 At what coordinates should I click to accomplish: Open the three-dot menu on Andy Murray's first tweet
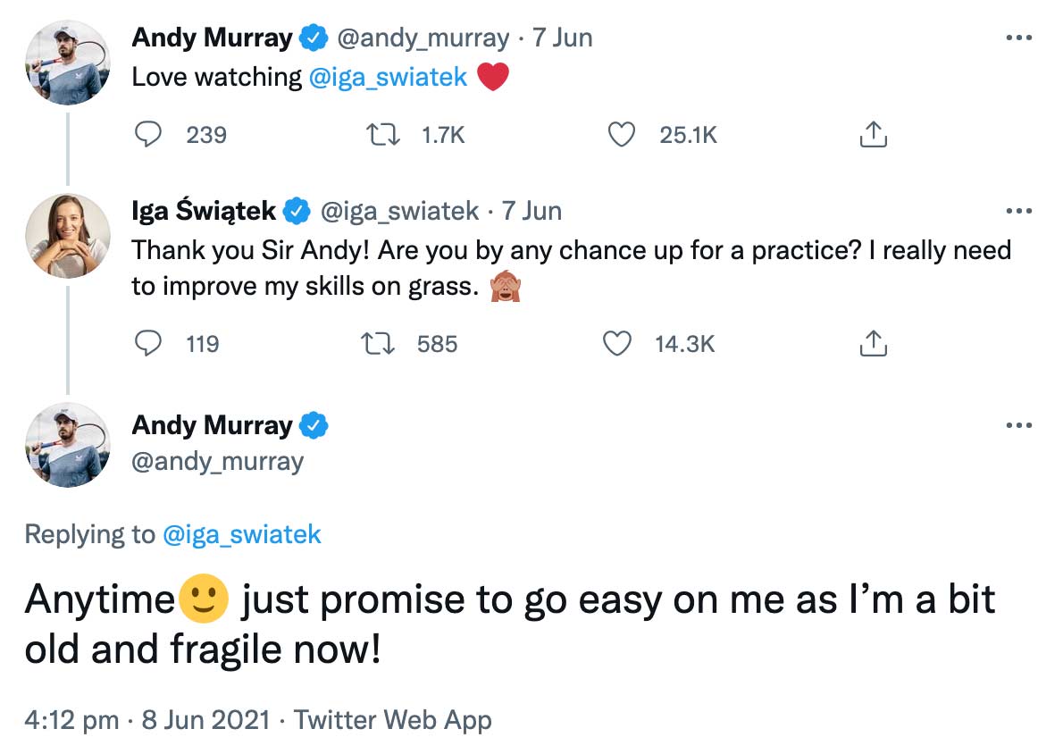(1017, 36)
